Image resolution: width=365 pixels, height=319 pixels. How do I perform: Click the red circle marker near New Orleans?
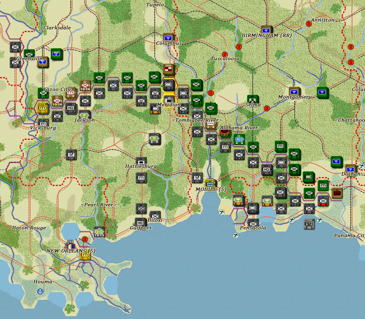(85, 239)
